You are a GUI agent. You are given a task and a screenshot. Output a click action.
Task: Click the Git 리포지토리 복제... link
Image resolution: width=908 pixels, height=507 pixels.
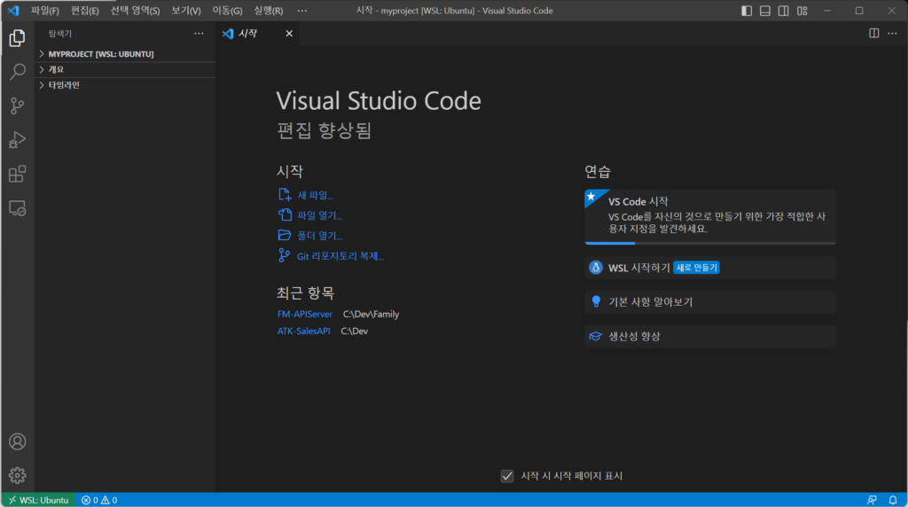pos(340,256)
